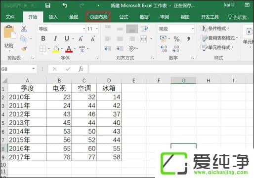
Task: Open the 插入 ribbon tab
Action: point(53,17)
